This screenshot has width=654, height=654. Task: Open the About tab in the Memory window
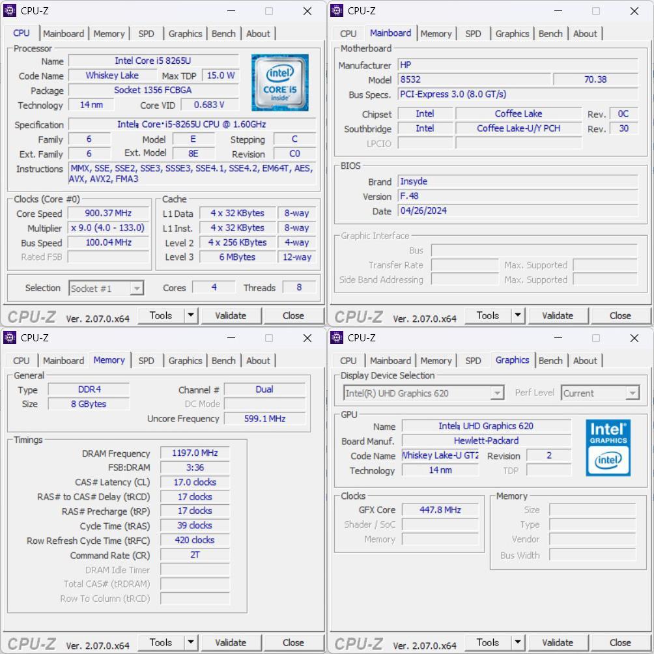pos(259,360)
